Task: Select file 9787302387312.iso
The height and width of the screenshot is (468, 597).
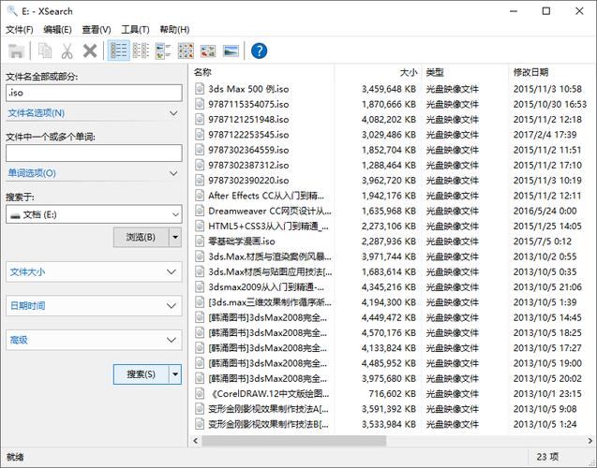Action: (x=248, y=165)
